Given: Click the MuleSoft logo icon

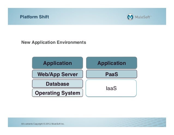Looking at the screenshot, I should [x=130, y=17].
